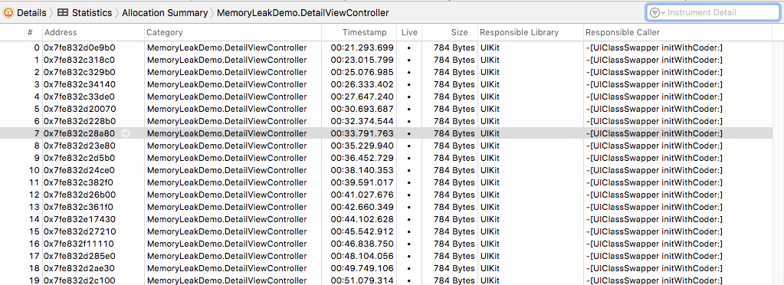Click row number 16 in the # column
Viewport: 784px width, 285px height.
coord(34,244)
